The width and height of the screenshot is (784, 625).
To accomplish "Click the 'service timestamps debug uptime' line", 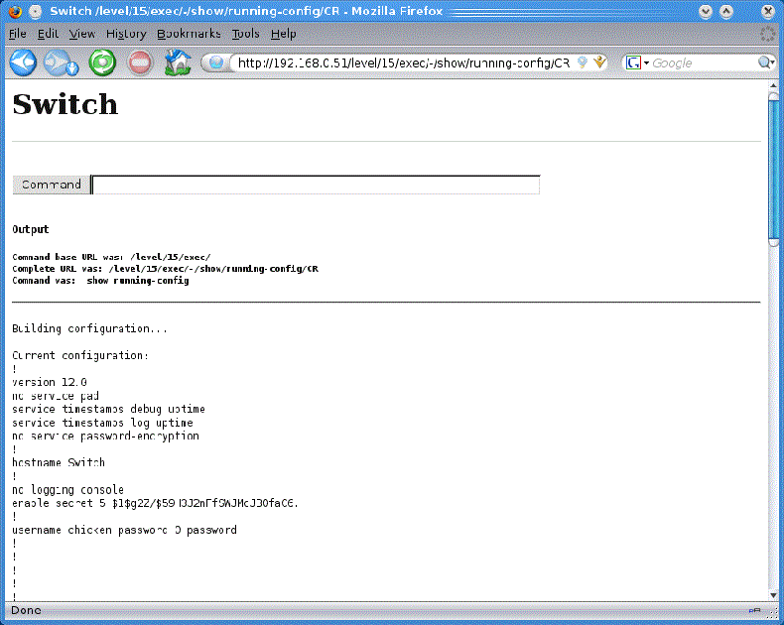I will pyautogui.click(x=108, y=409).
